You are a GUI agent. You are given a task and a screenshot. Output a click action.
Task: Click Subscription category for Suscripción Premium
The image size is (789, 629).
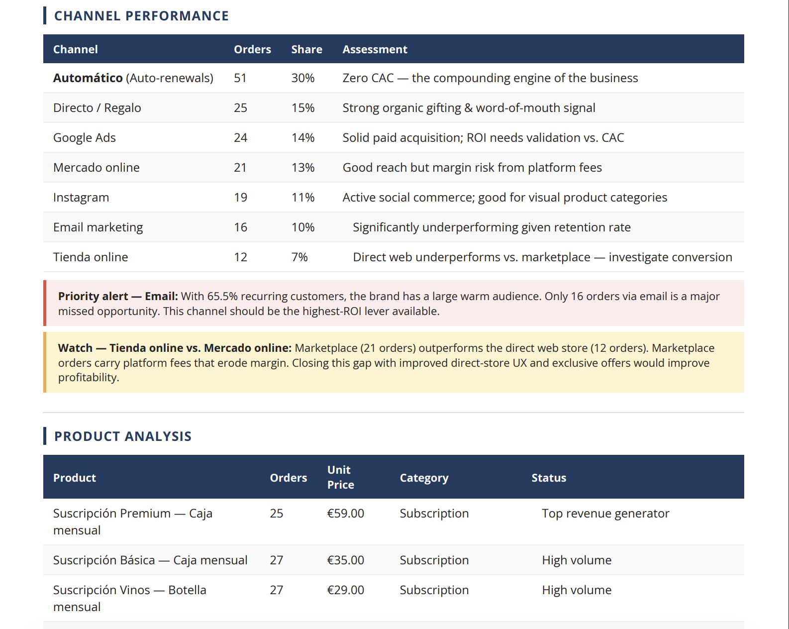pyautogui.click(x=434, y=514)
